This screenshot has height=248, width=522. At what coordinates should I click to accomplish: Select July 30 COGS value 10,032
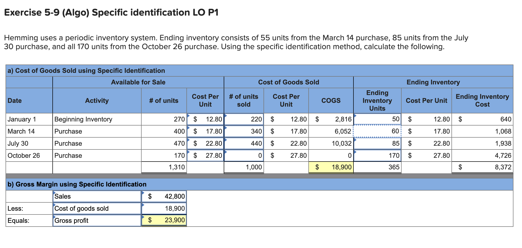click(x=331, y=143)
